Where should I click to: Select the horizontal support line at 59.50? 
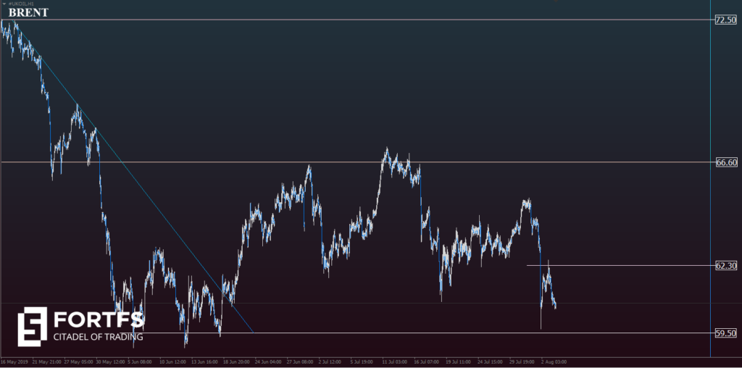coord(435,333)
